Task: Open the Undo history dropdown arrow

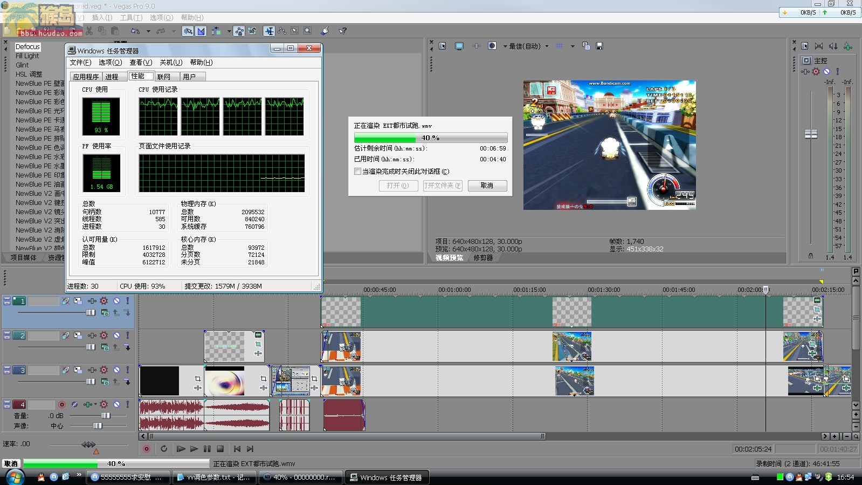Action: (x=148, y=31)
